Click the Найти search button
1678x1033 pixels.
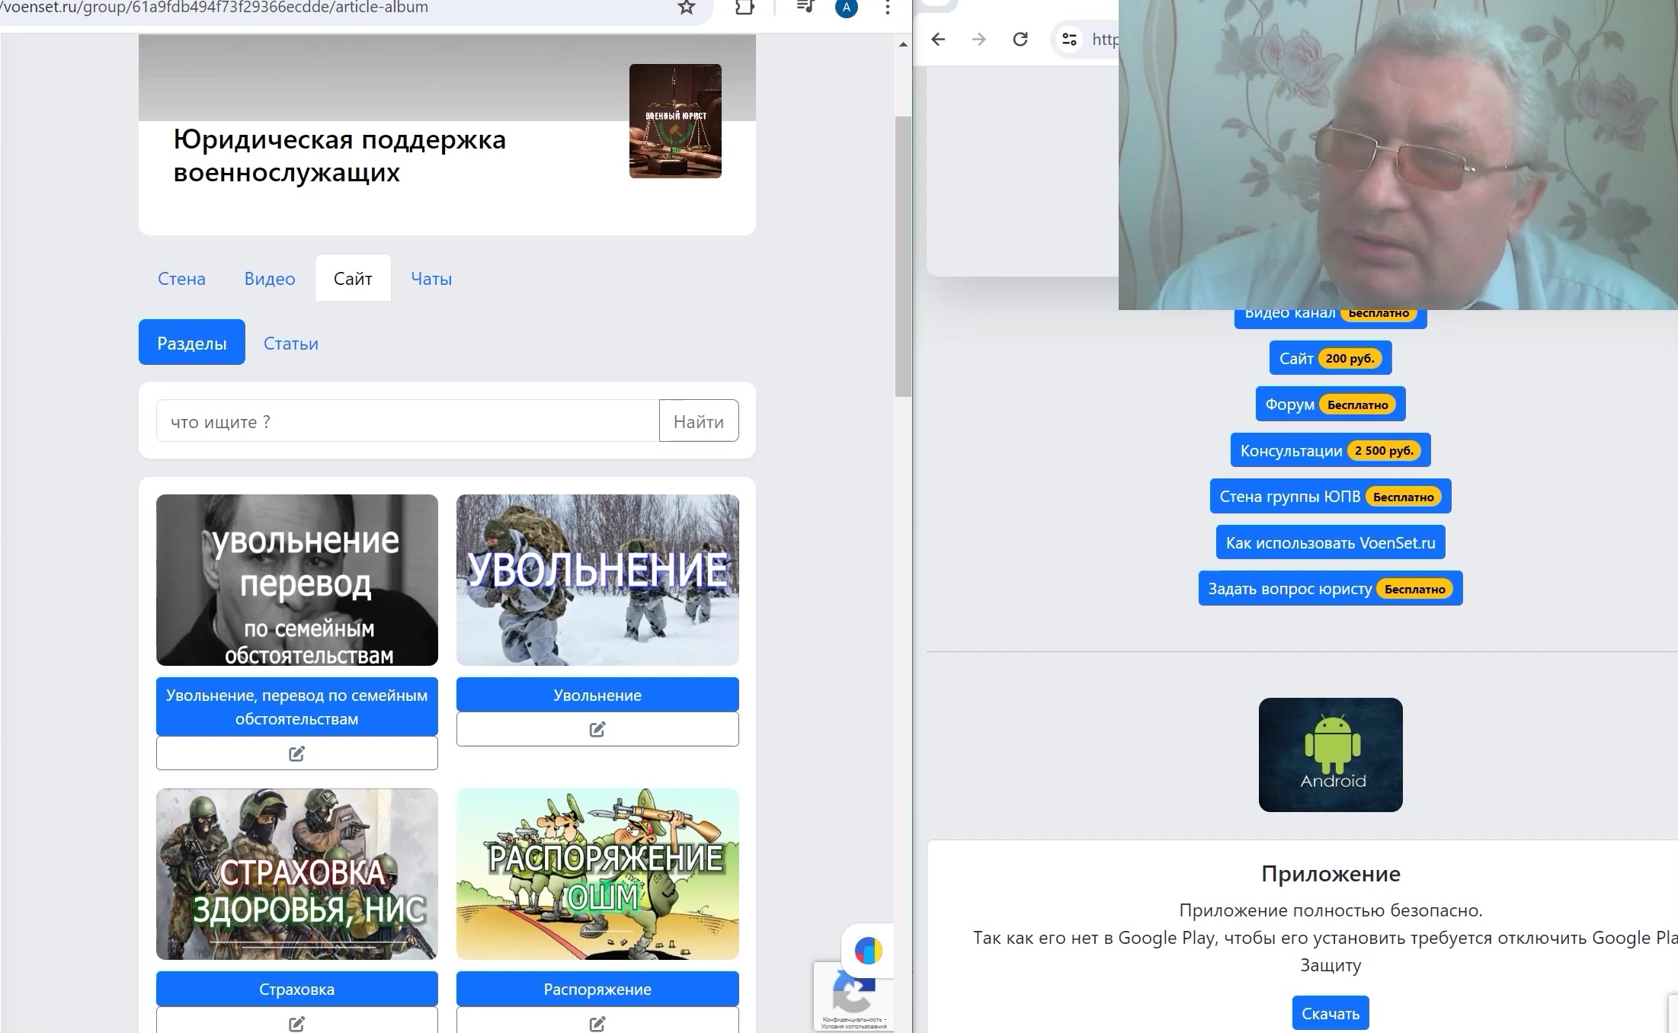699,421
